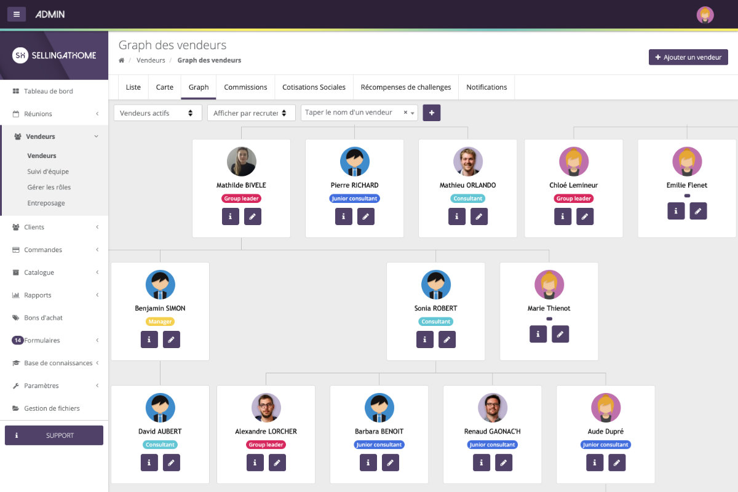Click Vendeurs in the breadcrumb
Screen dimensions: 738x492
151,60
